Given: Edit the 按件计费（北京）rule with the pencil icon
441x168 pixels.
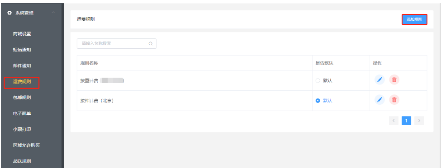Looking at the screenshot, I should 379,99.
